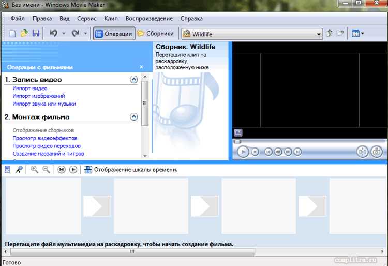Switch to Отображение шкалы времени
The image size is (388, 266).
pyautogui.click(x=131, y=170)
